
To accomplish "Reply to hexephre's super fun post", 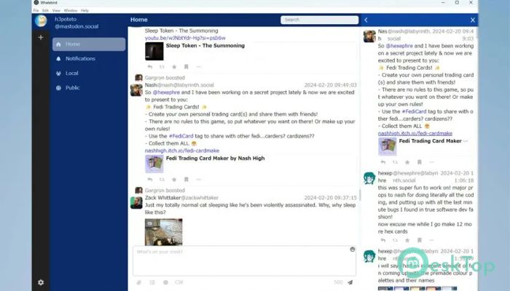I will pos(383,240).
